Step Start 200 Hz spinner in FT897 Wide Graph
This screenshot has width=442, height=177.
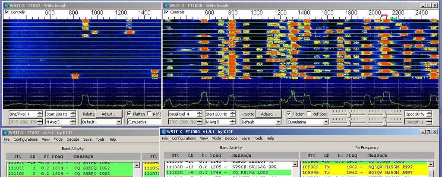click(73, 114)
